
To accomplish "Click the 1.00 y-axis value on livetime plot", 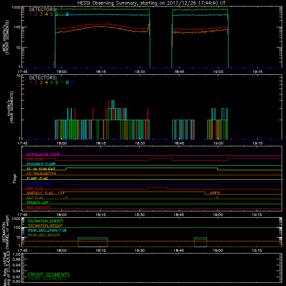I will pos(16,255).
